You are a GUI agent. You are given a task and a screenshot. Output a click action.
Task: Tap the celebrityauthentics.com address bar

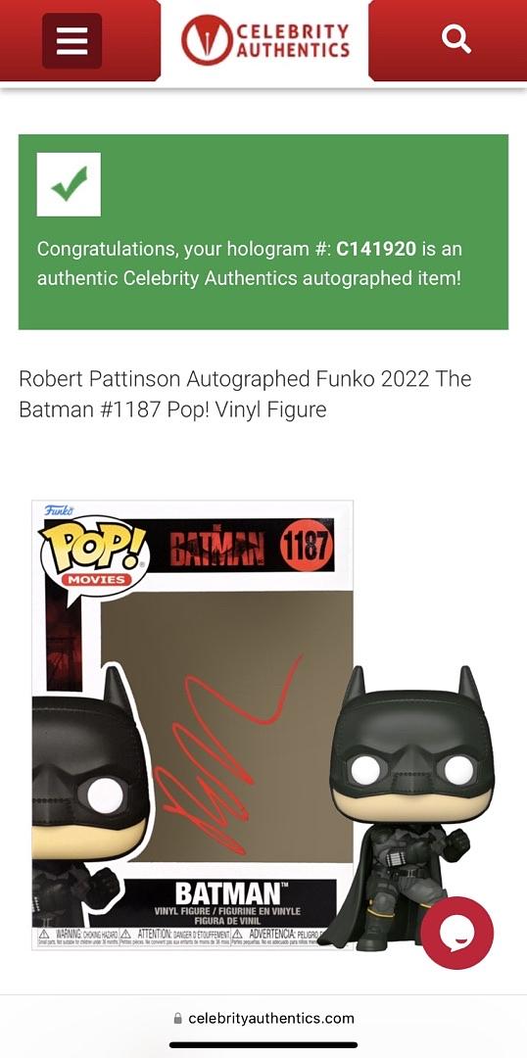point(263,1018)
